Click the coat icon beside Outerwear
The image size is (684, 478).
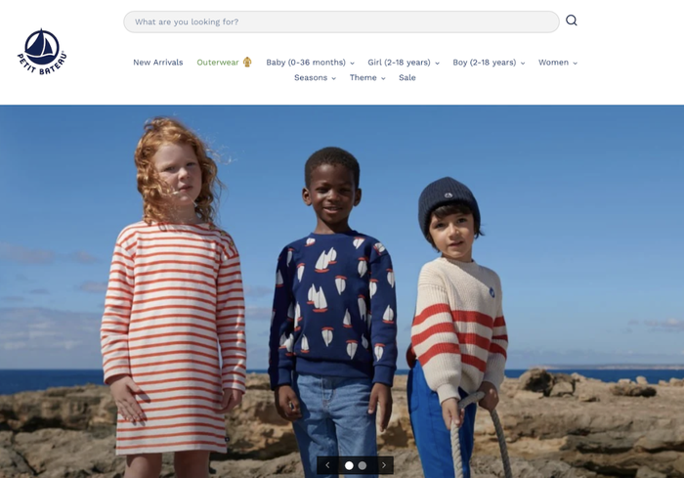(247, 62)
